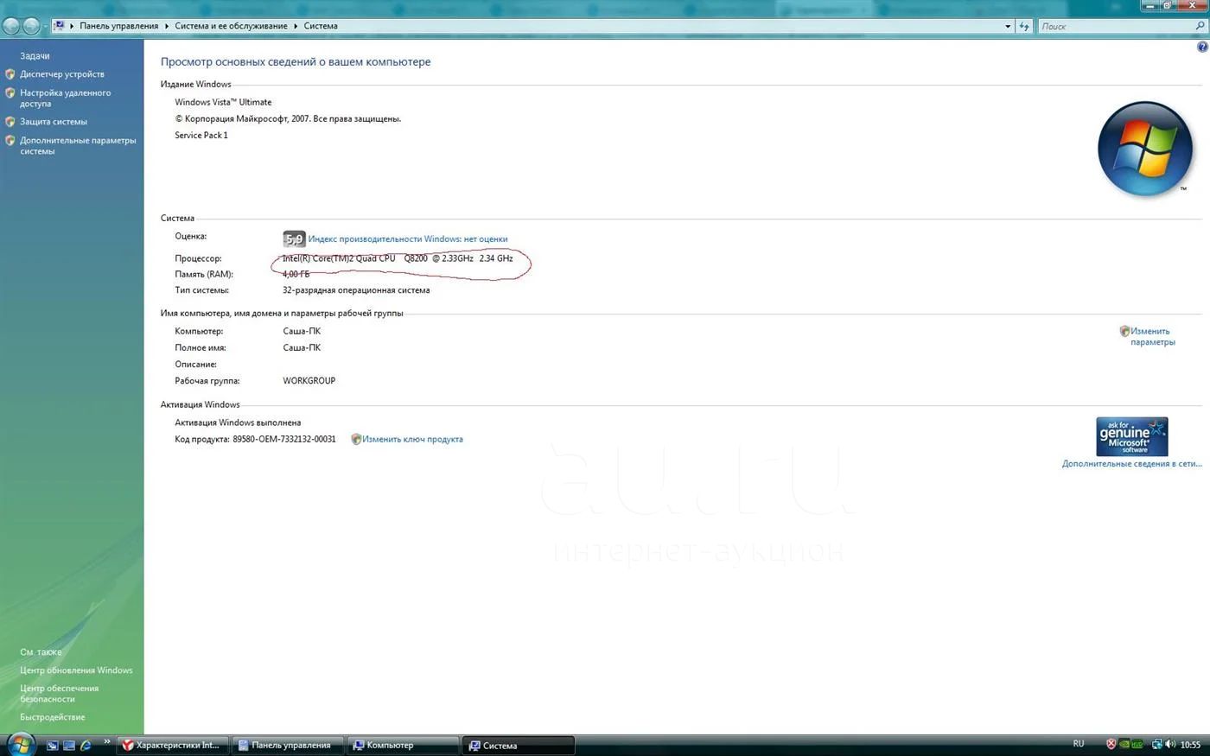Click the Forward navigation arrow
Viewport: 1210px width, 756px height.
tap(31, 26)
